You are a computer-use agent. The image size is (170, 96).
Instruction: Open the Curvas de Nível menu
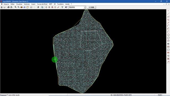point(42,4)
